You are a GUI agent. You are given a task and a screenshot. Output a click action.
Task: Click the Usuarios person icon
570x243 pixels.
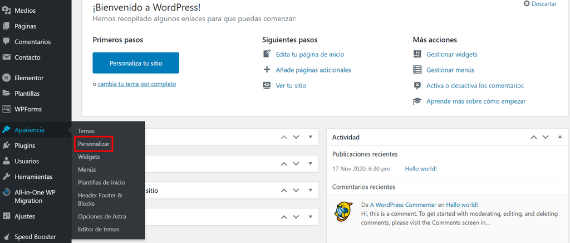click(6, 161)
